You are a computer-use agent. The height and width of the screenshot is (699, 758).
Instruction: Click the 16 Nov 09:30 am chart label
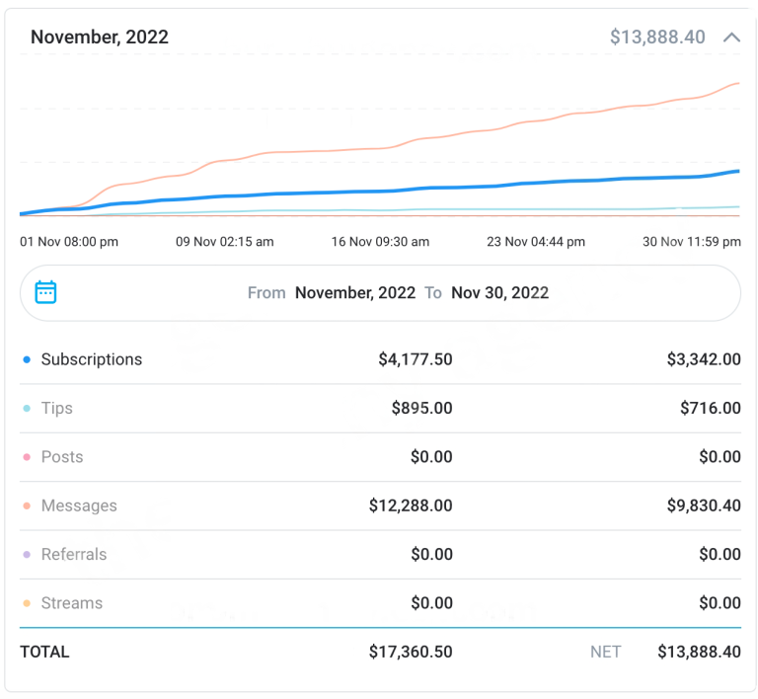click(x=380, y=242)
